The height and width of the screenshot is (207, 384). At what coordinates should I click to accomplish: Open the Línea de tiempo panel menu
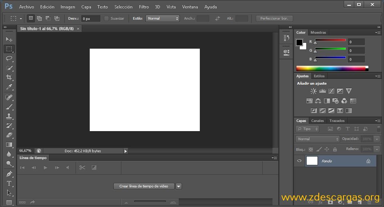point(275,158)
